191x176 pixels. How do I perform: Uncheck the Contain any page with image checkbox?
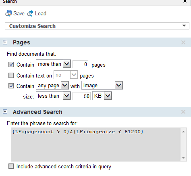pyautogui.click(x=11, y=86)
